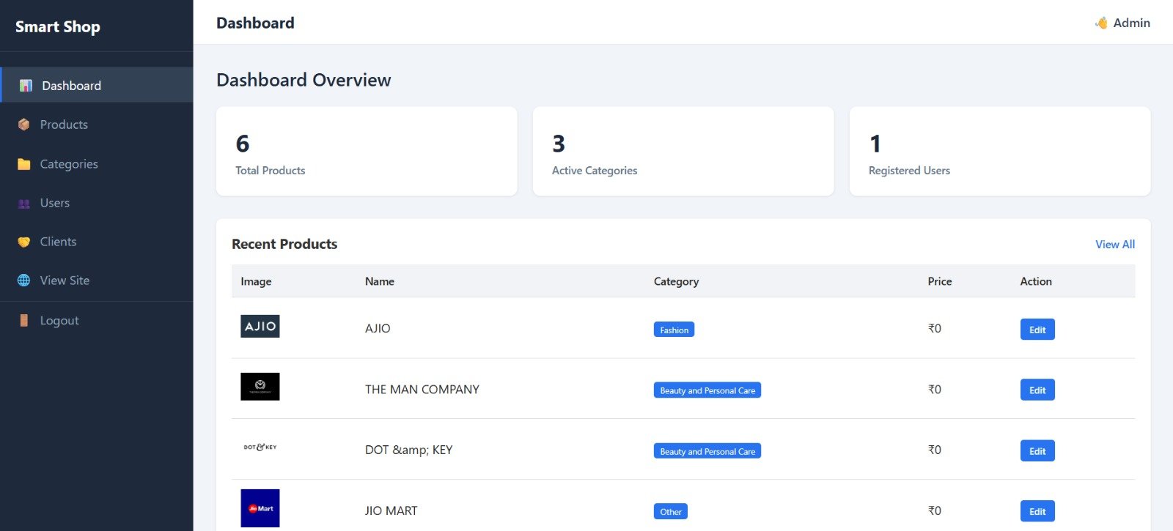Open the Total Products stat card

[x=367, y=152]
